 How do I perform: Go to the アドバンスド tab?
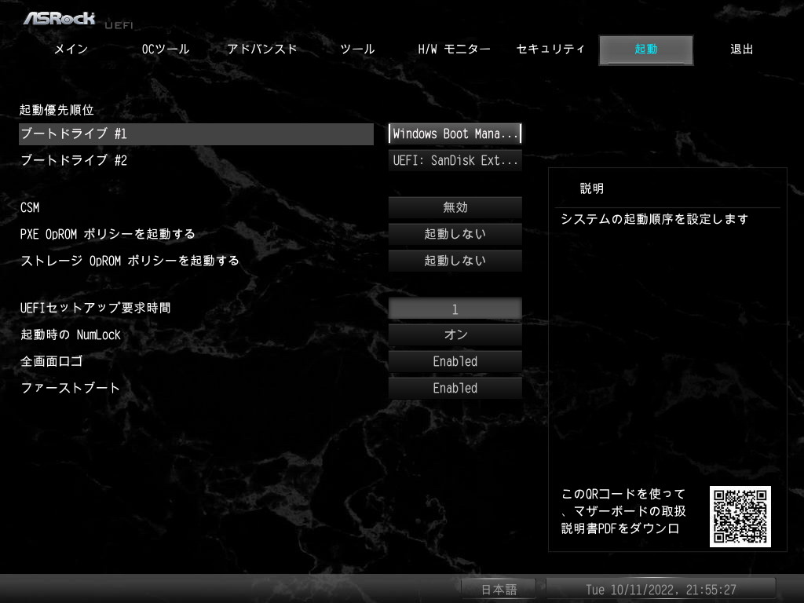pyautogui.click(x=262, y=49)
